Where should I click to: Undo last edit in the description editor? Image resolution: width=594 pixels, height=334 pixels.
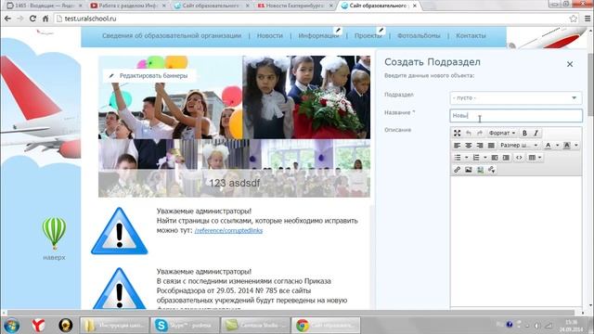pos(469,133)
